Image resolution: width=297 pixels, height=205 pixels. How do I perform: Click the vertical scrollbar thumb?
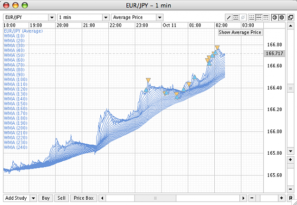(290, 88)
